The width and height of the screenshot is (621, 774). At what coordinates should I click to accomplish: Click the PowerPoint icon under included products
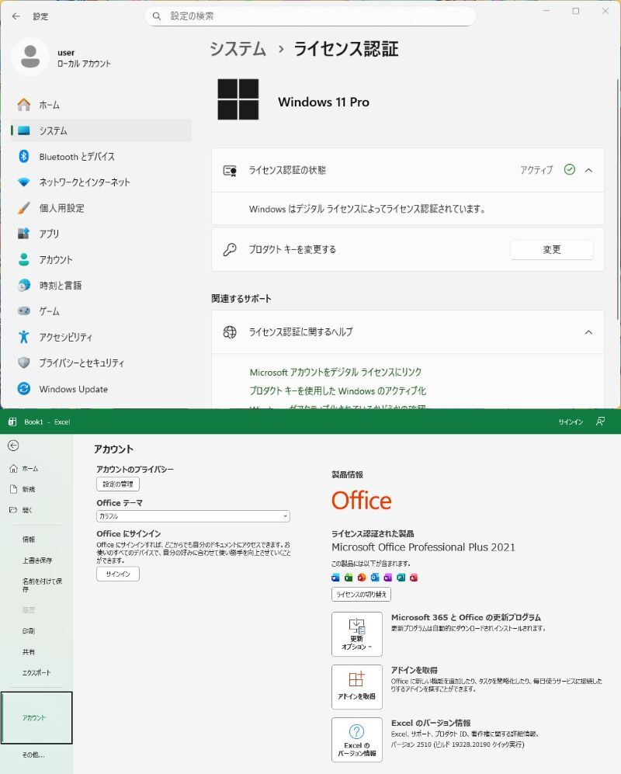pos(362,577)
